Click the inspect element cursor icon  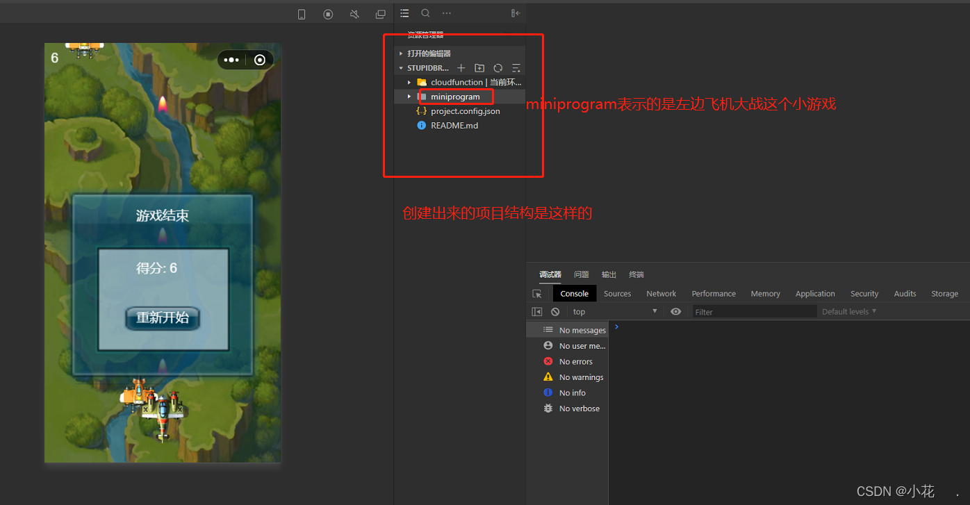[537, 294]
